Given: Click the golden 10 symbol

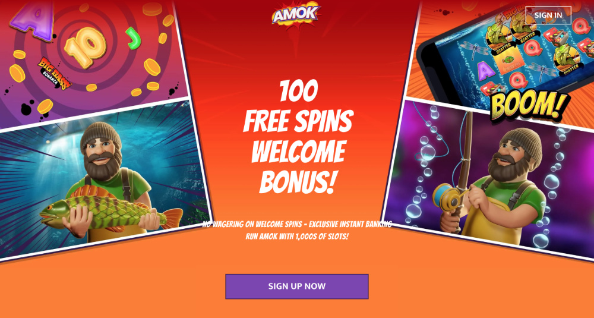Looking at the screenshot, I should pyautogui.click(x=85, y=48).
